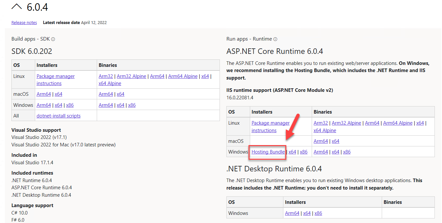The height and width of the screenshot is (223, 442).
Task: Click the IIS runtime support heading
Action: pyautogui.click(x=280, y=90)
